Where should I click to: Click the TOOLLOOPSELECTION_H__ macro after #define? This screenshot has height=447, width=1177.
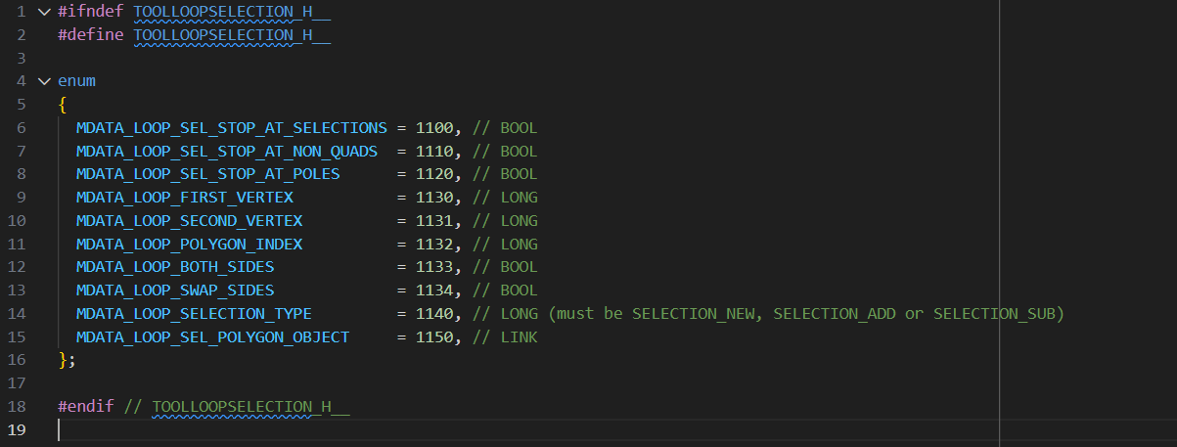pyautogui.click(x=232, y=35)
